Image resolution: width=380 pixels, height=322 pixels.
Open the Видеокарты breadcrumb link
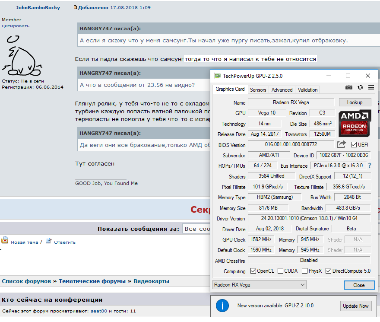click(x=151, y=281)
